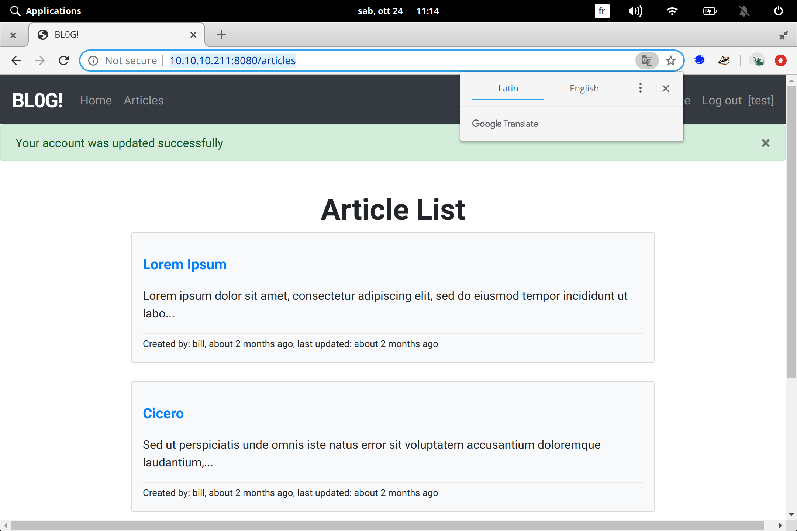Viewport: 797px width, 531px height.
Task: Switch to English tab in translate popup
Action: tap(584, 88)
